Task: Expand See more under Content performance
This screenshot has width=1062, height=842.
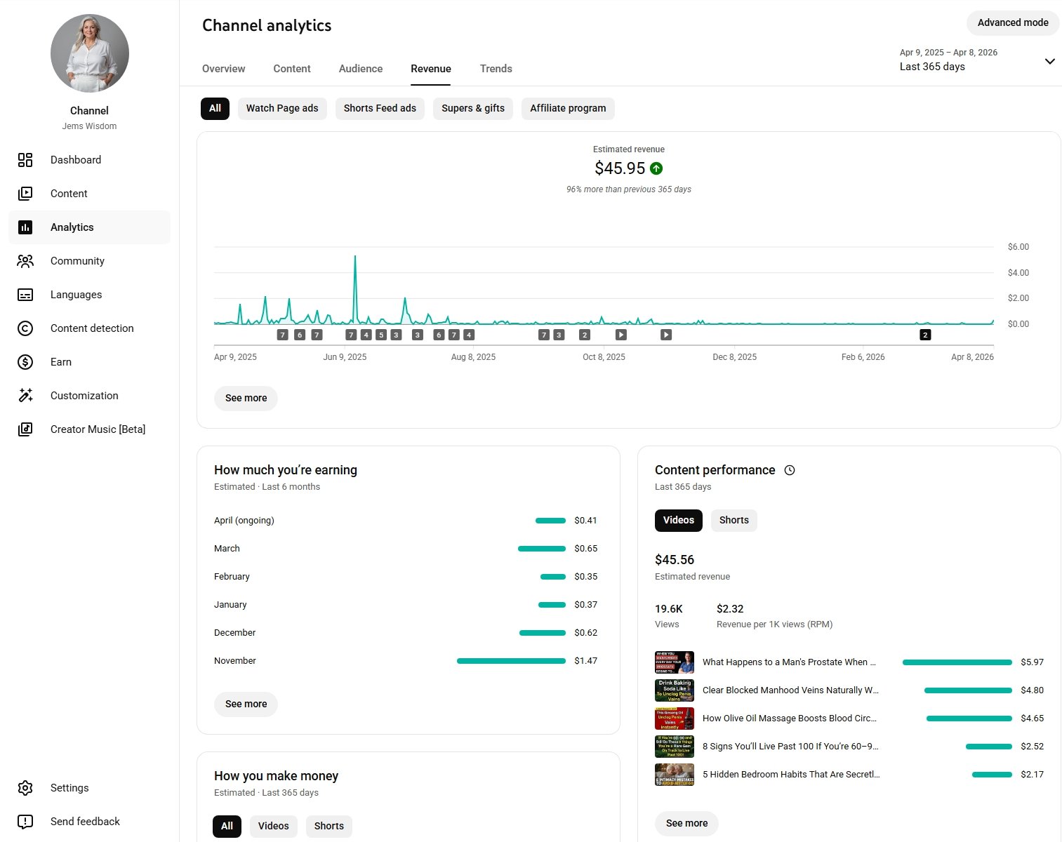Action: [686, 823]
